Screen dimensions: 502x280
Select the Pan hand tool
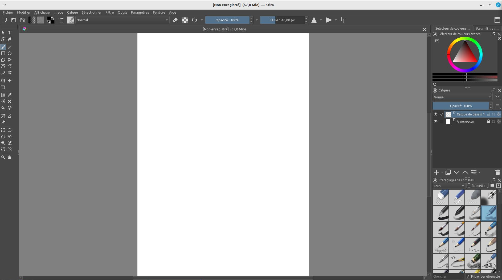point(10,157)
